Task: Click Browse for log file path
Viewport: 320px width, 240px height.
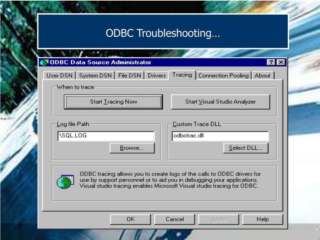Action: point(132,148)
